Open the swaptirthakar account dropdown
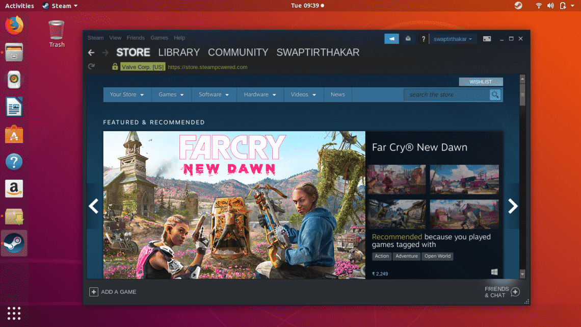The image size is (581, 327). [453, 39]
